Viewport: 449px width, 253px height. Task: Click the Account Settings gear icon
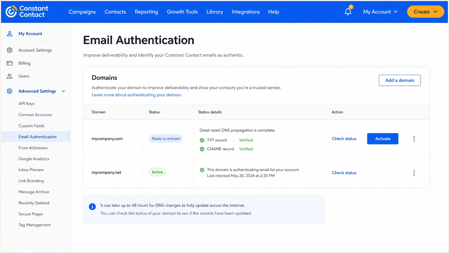click(x=10, y=50)
